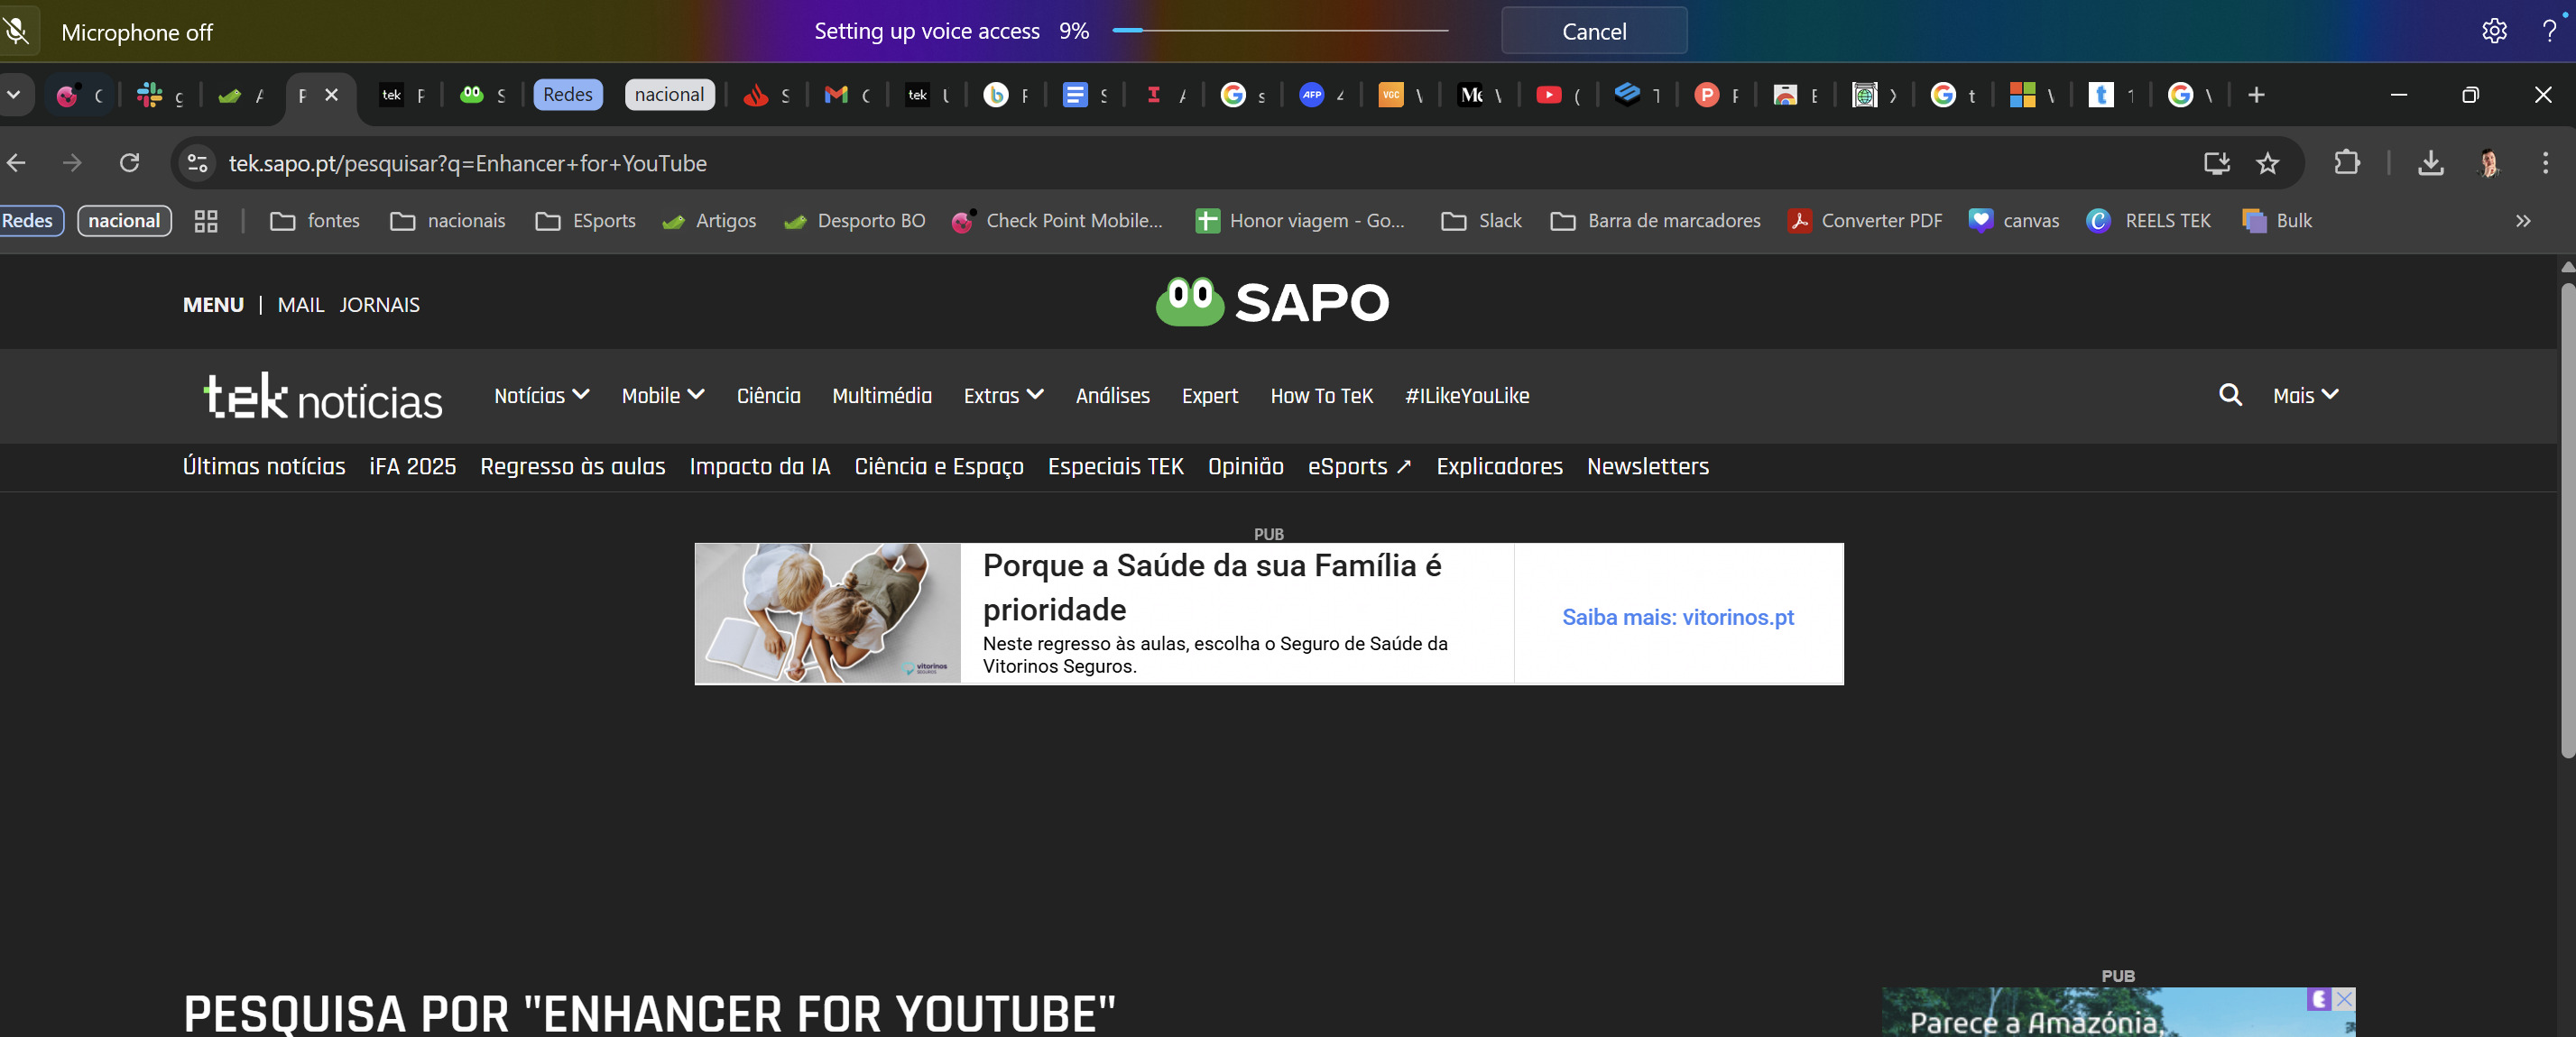Open the Chrome three-dot menu
This screenshot has height=1037, width=2576.
click(2545, 163)
